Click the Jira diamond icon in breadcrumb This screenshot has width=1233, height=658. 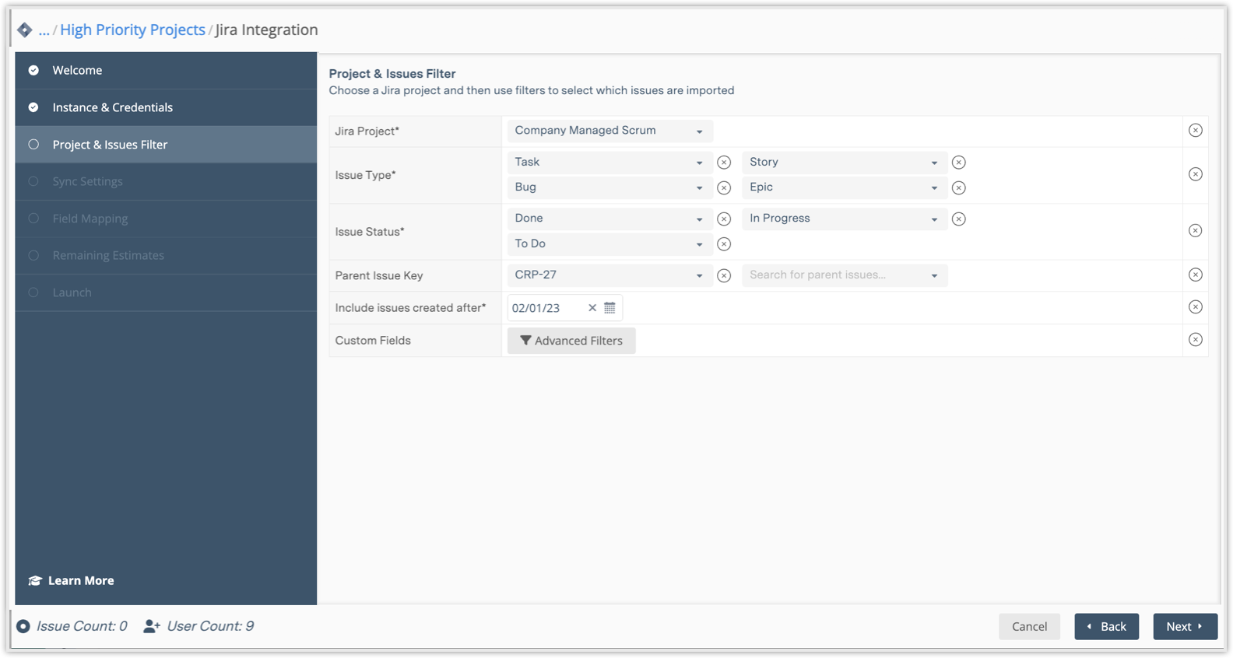pos(25,30)
